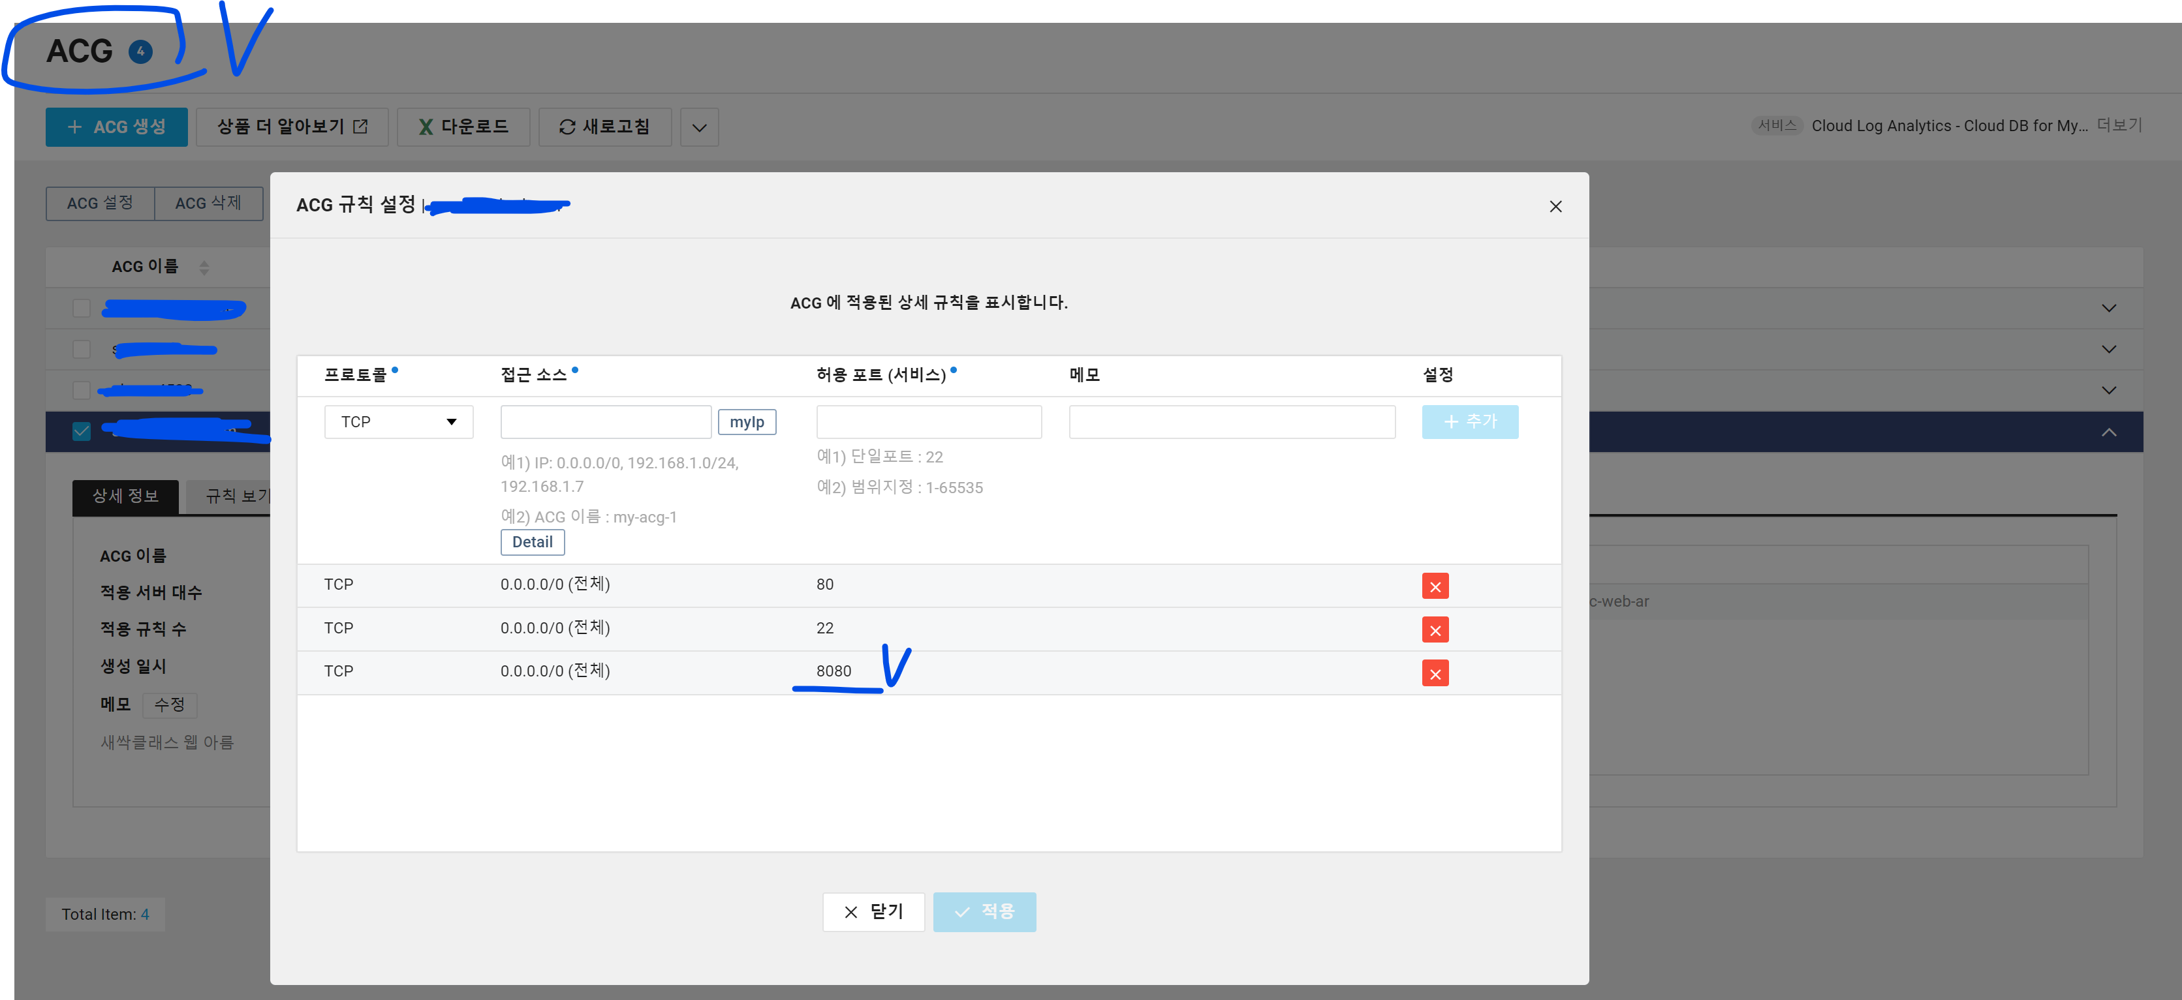The image size is (2182, 1000).
Task: Click the Excel download button
Action: point(463,127)
